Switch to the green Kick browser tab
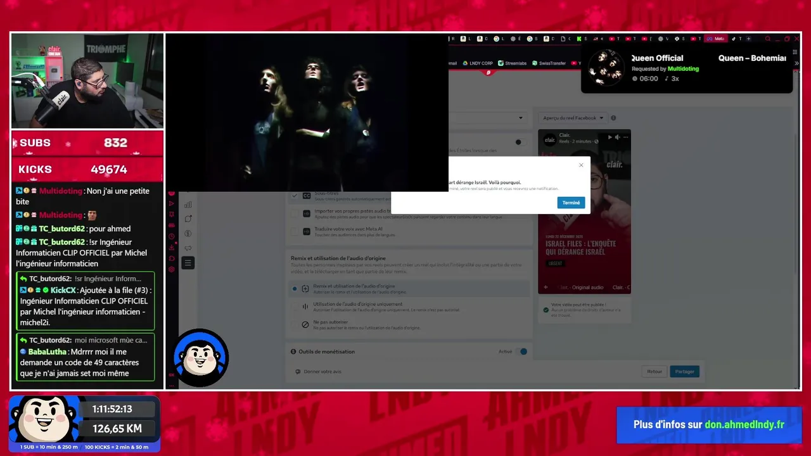Screen dimensions: 811x456 [582, 39]
